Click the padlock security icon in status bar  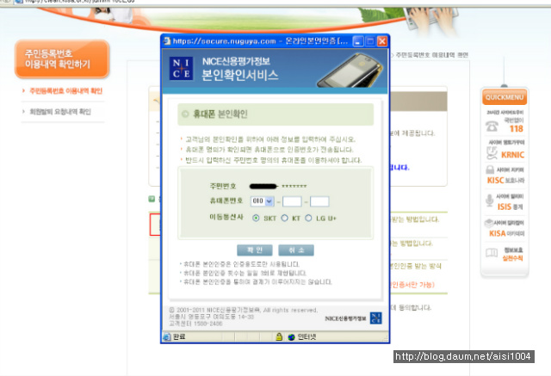click(x=279, y=337)
